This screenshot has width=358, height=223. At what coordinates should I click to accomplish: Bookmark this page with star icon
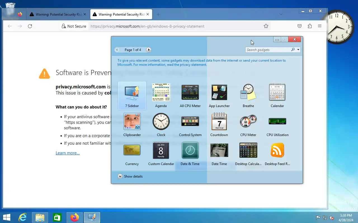coord(266,26)
